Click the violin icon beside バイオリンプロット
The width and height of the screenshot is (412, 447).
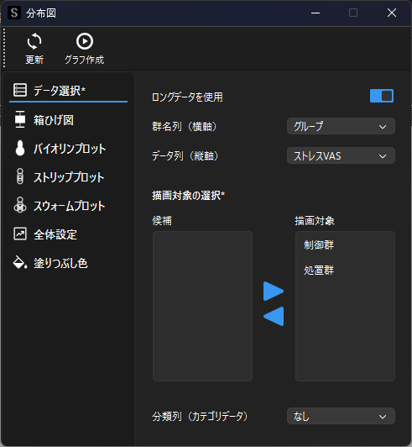tap(20, 148)
